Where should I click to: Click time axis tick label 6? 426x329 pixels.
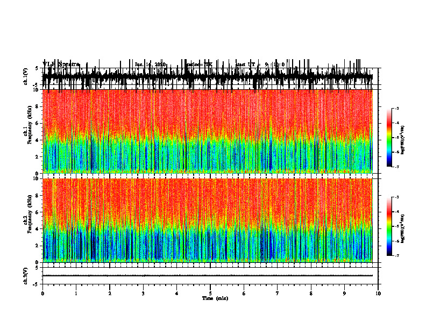[244, 294]
